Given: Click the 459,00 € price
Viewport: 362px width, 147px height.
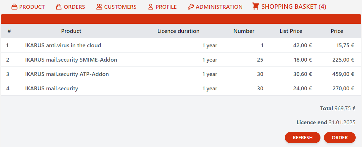Looking at the screenshot, I should [x=343, y=74].
